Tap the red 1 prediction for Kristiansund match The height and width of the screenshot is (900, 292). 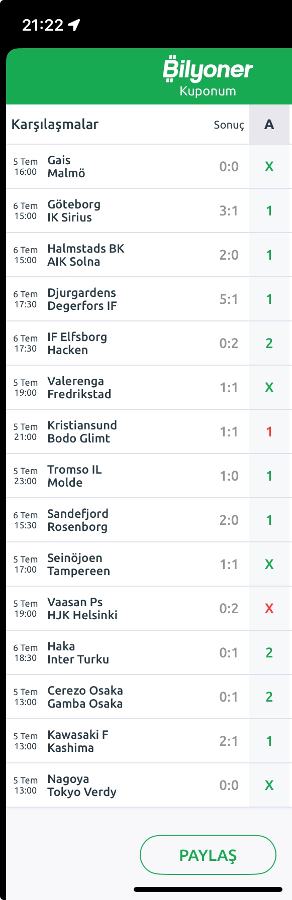pos(269,432)
